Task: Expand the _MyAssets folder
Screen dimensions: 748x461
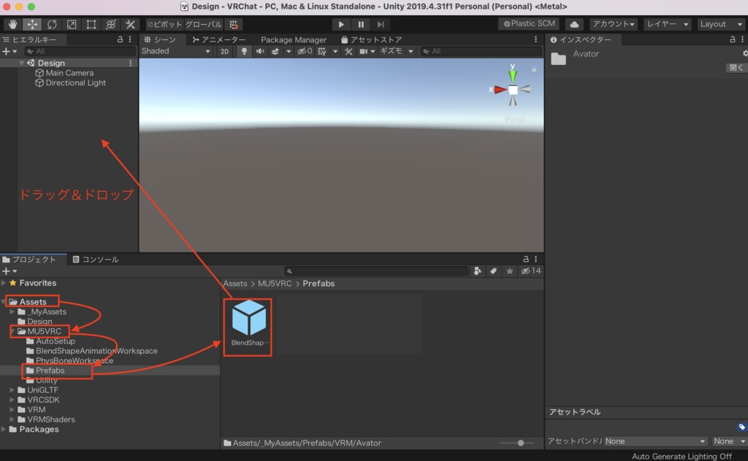Action: tap(12, 312)
